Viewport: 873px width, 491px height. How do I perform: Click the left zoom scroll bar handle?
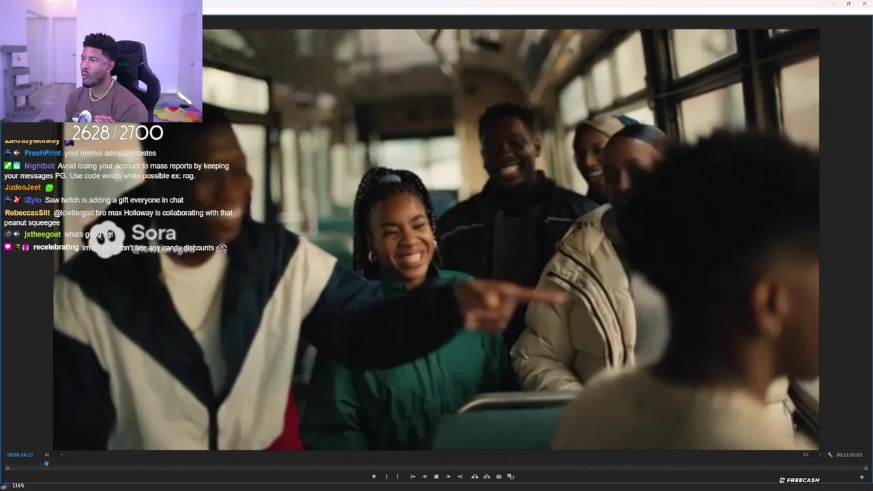(x=7, y=468)
